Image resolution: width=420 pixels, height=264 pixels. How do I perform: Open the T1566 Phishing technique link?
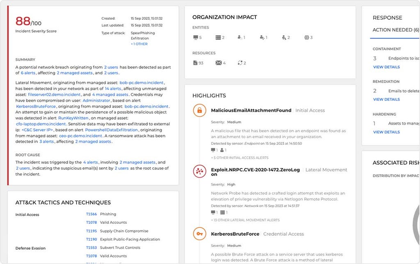91,214
